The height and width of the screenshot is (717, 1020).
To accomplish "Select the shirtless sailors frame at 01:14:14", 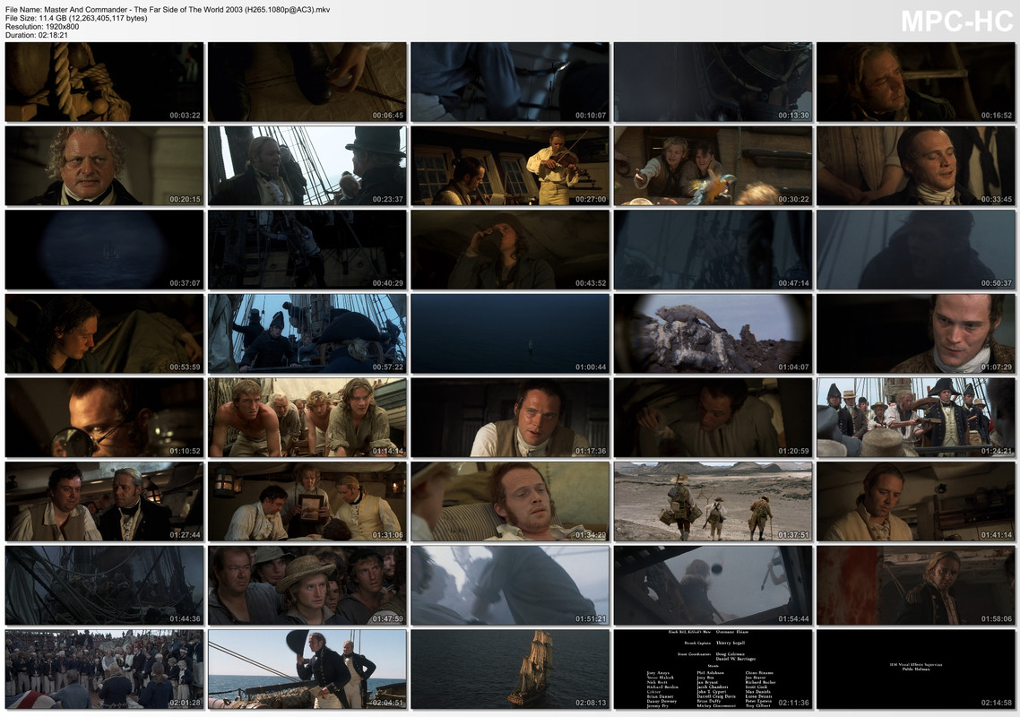I will click(307, 418).
